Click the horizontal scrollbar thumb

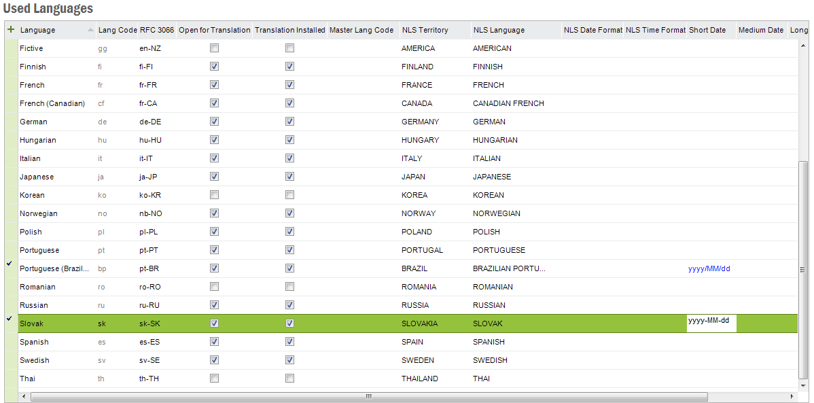coord(368,396)
